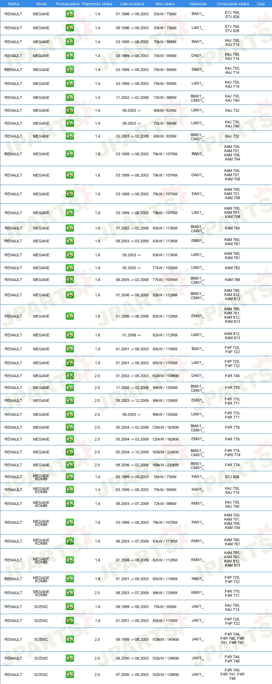Click the fuel icon in the K4M 788 engine row
272x684 pixels.
click(x=70, y=280)
